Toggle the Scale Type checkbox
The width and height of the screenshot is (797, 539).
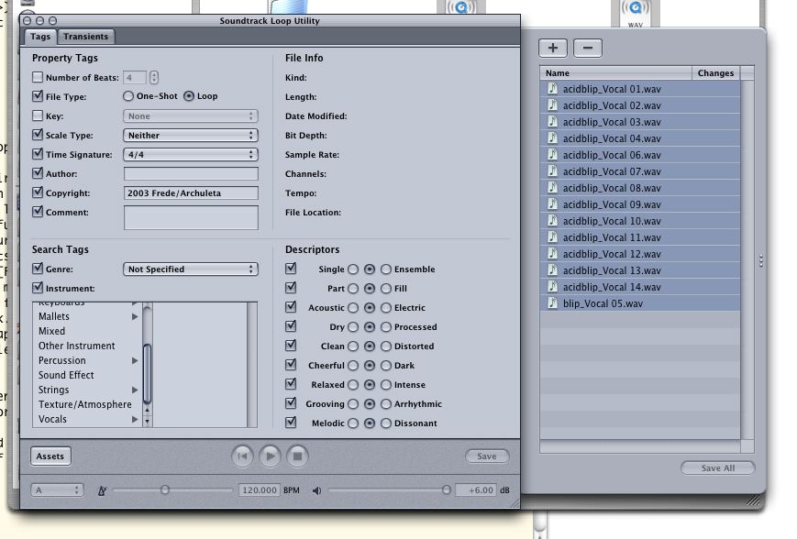coord(37,135)
